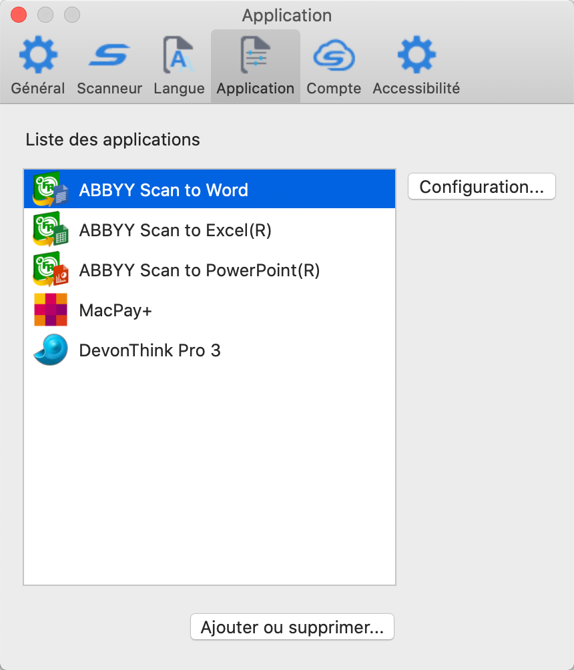Click the ABBYY Scan to Word icon

point(51,190)
